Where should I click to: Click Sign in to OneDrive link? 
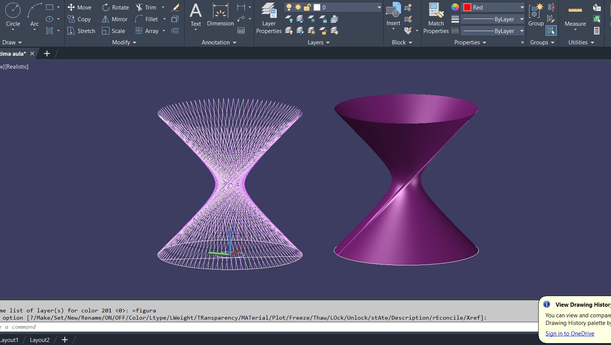coord(570,334)
